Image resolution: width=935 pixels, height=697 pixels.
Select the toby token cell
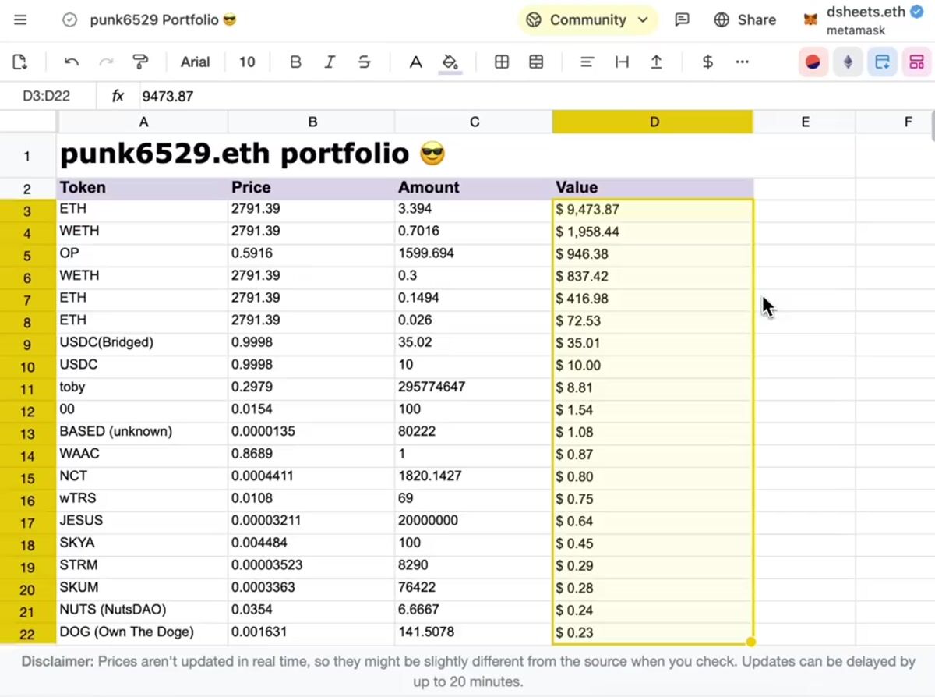143,387
